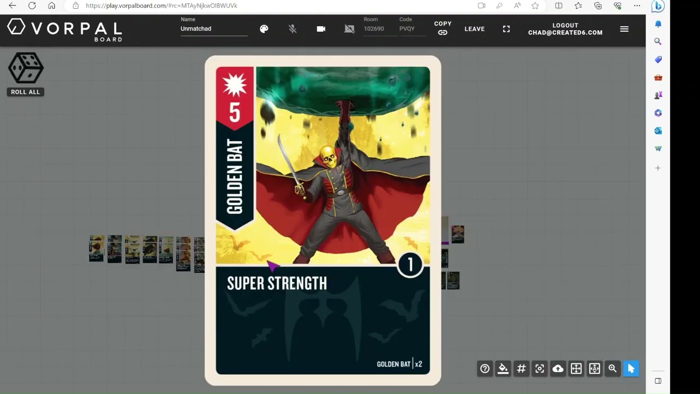Open the color palette picker

point(264,29)
